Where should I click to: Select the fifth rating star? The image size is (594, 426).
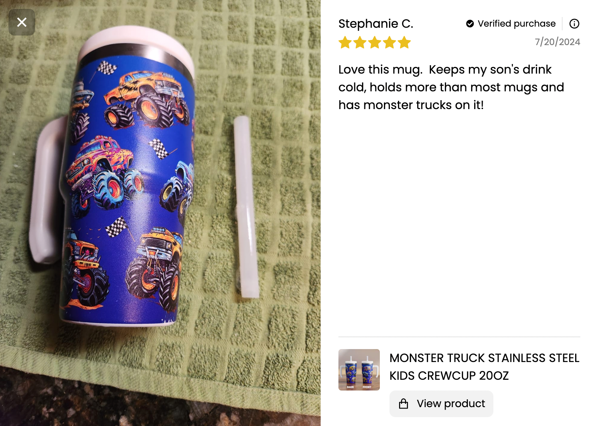404,43
